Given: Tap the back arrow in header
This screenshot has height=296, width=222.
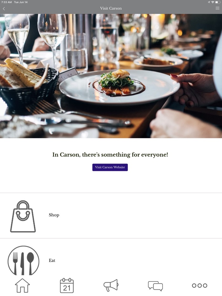Looking at the screenshot, I should click(4, 9).
